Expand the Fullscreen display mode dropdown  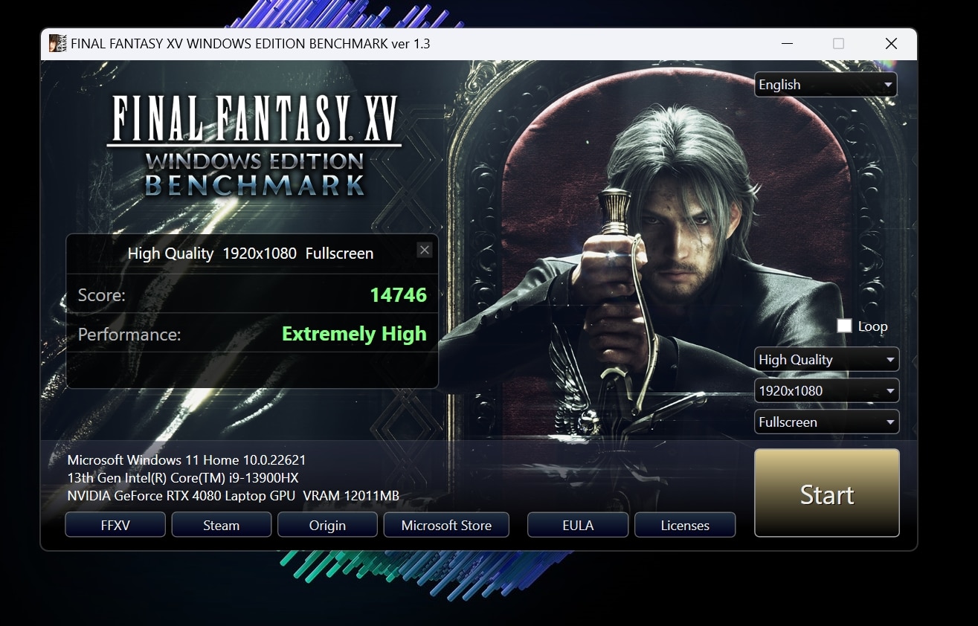coord(826,422)
